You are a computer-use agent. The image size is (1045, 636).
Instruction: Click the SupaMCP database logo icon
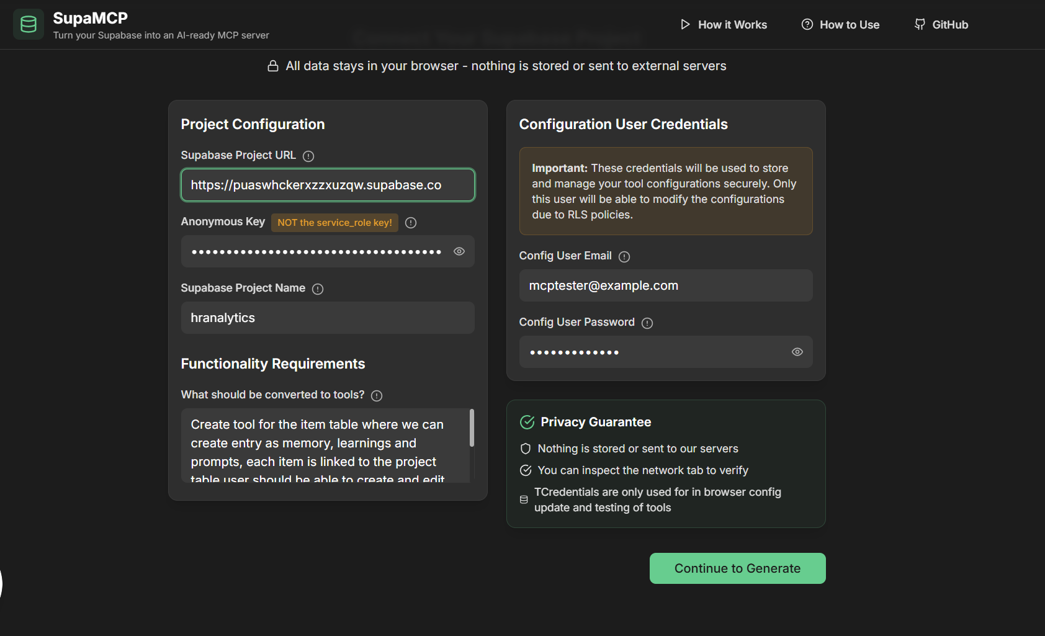coord(29,24)
